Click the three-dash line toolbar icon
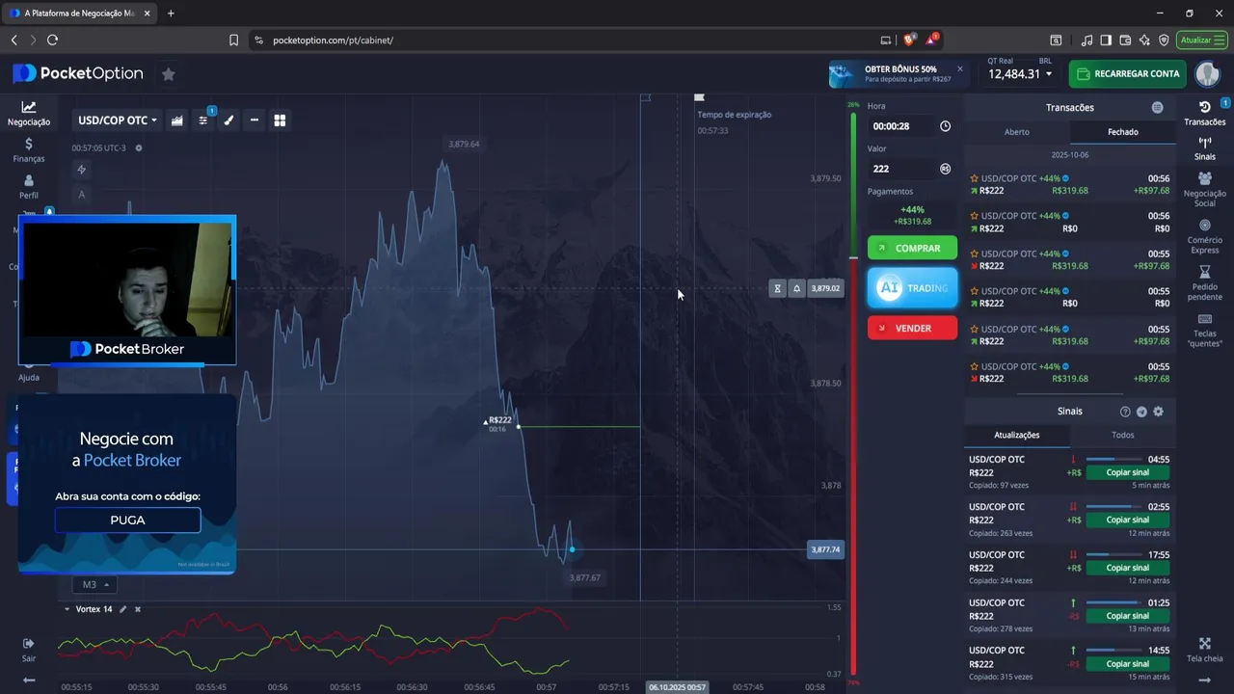1234x694 pixels. [x=255, y=120]
